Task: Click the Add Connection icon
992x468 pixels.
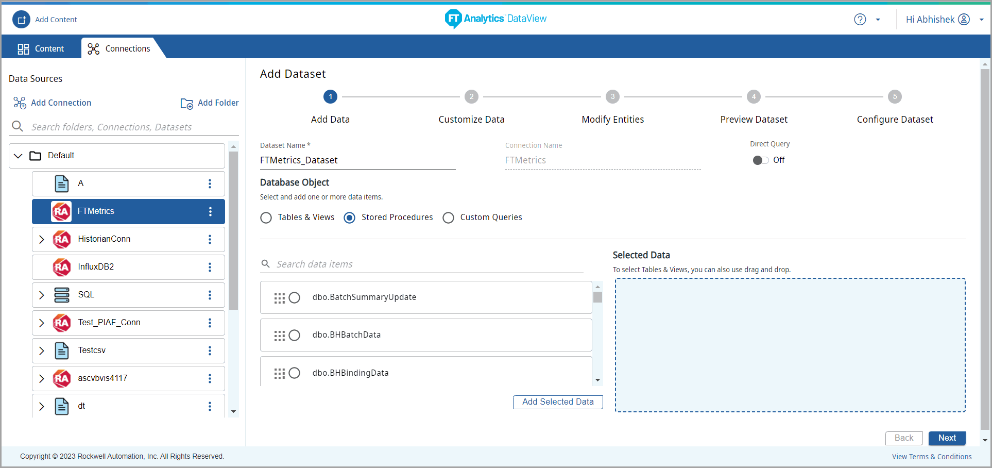Action: click(x=20, y=103)
